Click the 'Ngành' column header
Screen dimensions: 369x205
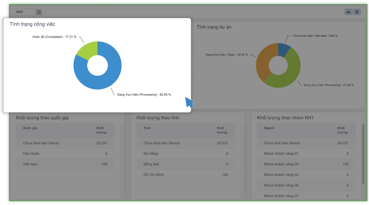click(269, 128)
